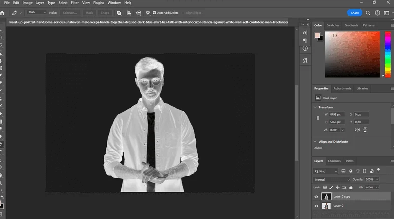Open Path alignment icon in options bar
Image resolution: width=394 pixels, height=219 pixels.
pyautogui.click(x=129, y=13)
